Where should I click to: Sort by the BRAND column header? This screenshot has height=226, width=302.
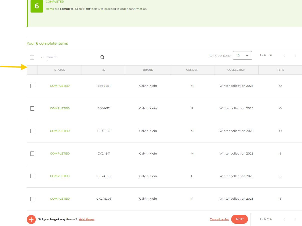pyautogui.click(x=148, y=70)
